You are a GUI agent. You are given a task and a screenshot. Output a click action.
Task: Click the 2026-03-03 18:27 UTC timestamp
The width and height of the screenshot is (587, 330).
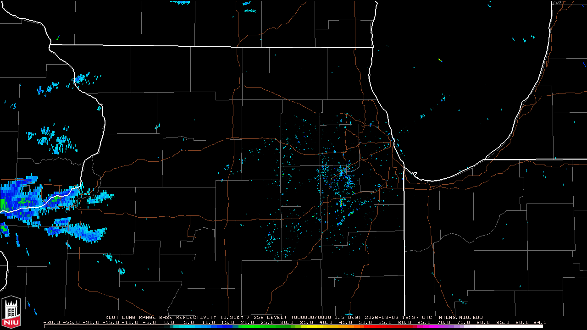[399, 317]
